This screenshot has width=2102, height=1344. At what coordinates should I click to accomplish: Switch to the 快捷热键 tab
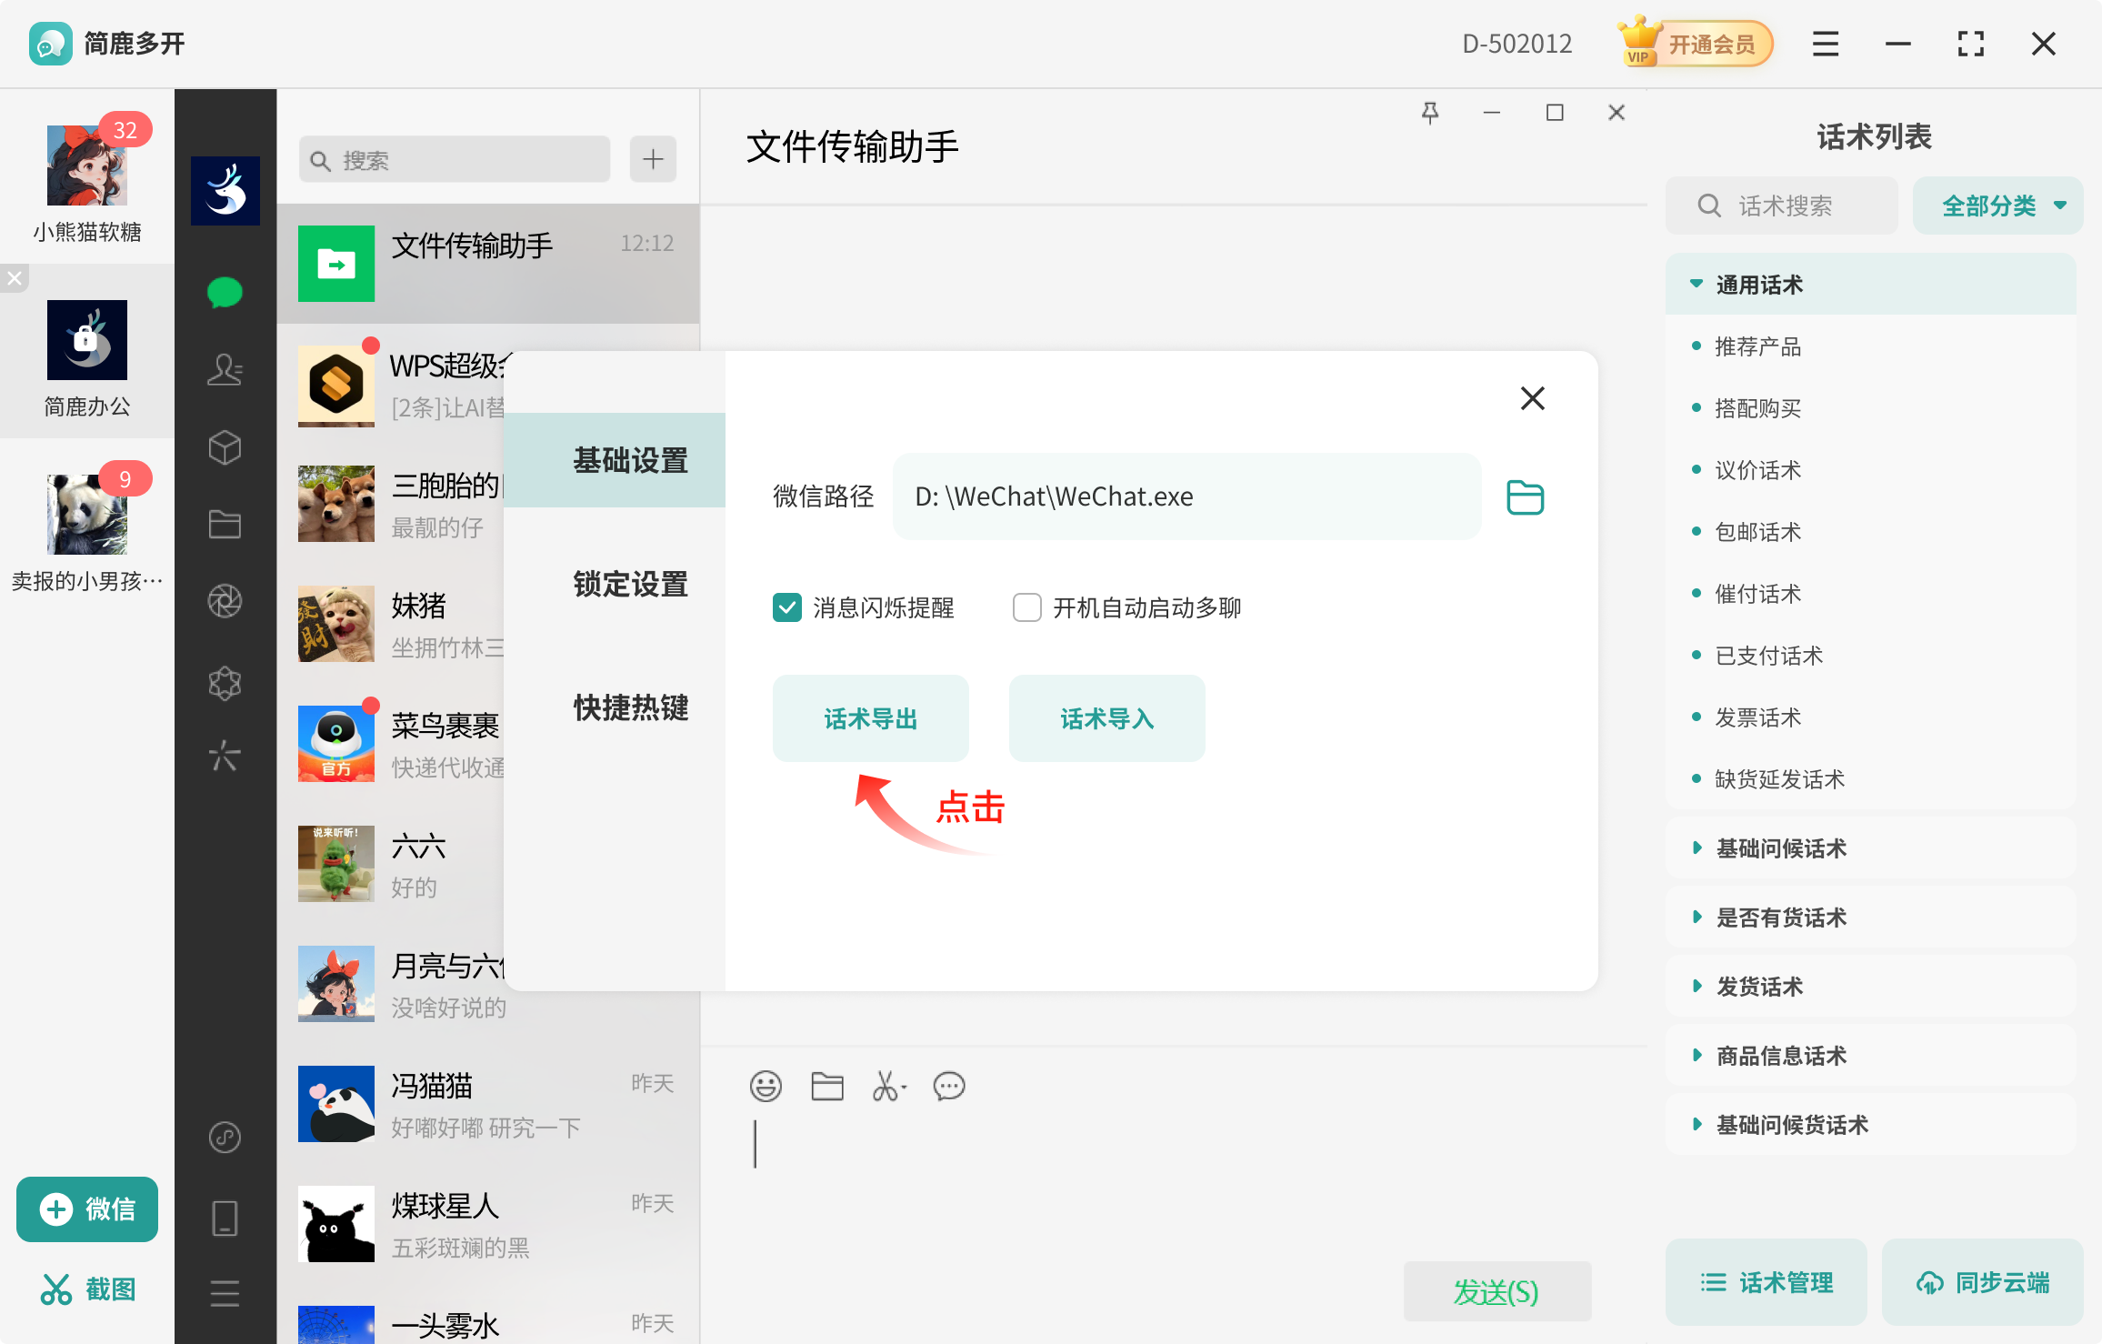[631, 708]
